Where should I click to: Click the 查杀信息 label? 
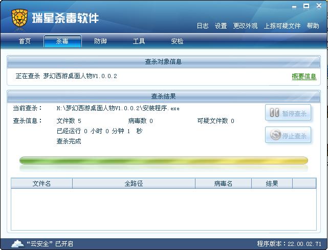pos(28,121)
